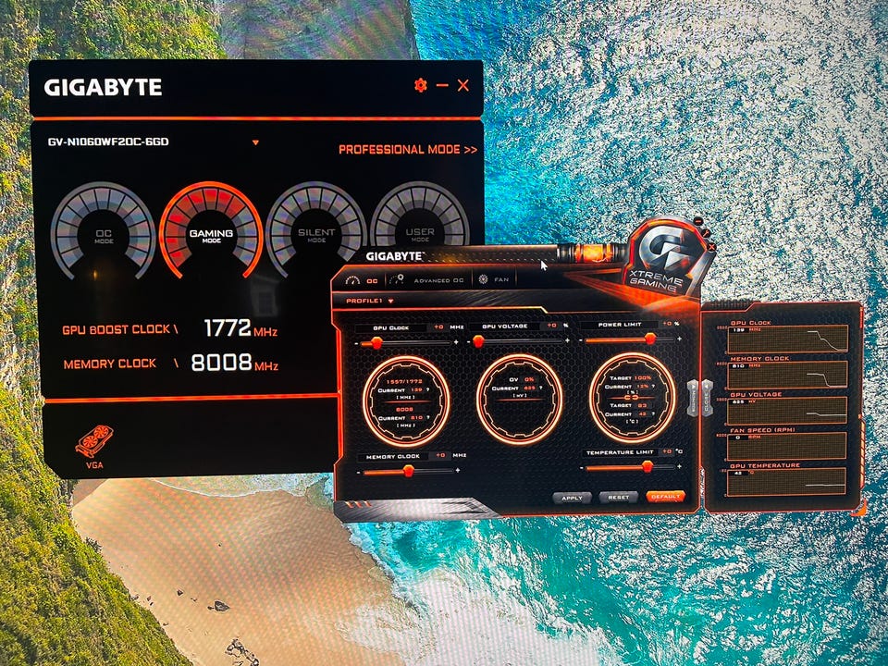The width and height of the screenshot is (888, 666).
Task: Click the Memory Clock slider handle
Action: click(408, 471)
